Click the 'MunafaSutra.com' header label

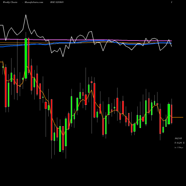[34, 2]
